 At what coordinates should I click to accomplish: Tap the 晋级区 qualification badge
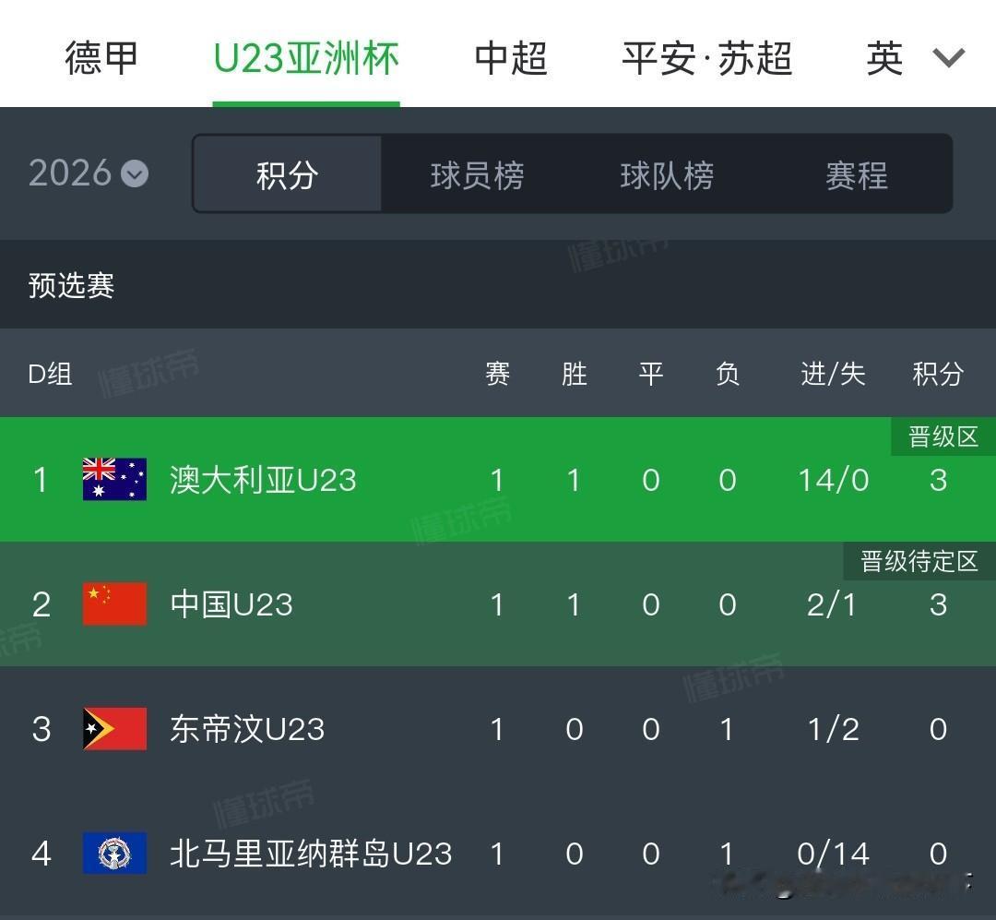[943, 436]
